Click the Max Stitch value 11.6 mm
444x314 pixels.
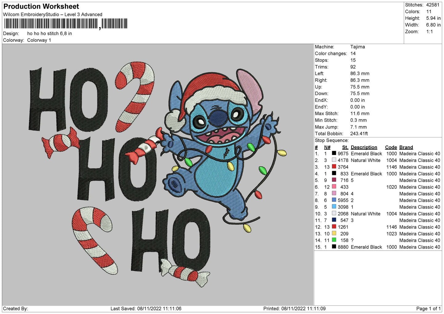pyautogui.click(x=360, y=113)
